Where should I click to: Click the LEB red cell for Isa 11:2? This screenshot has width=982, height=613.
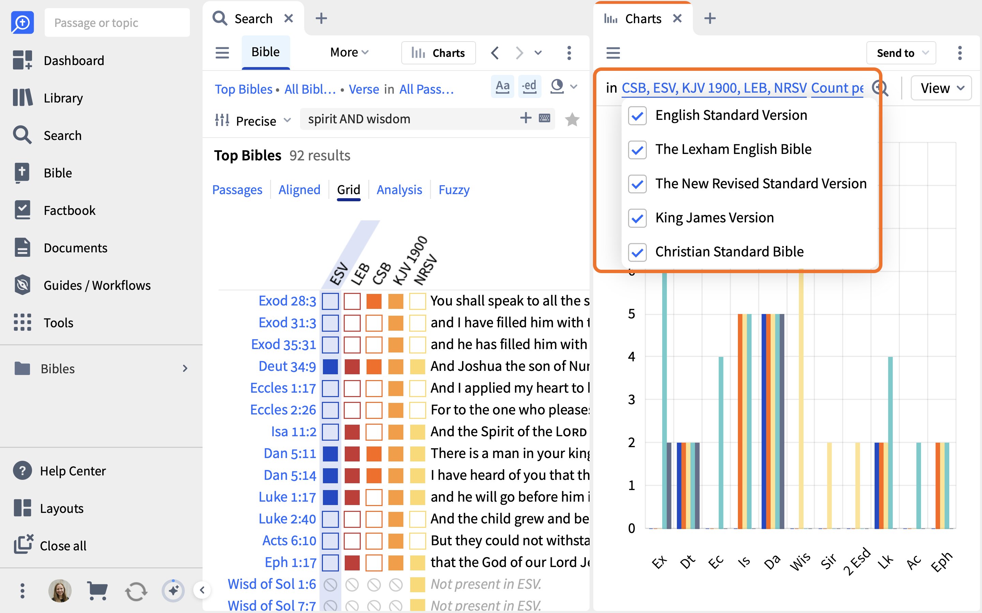click(352, 432)
